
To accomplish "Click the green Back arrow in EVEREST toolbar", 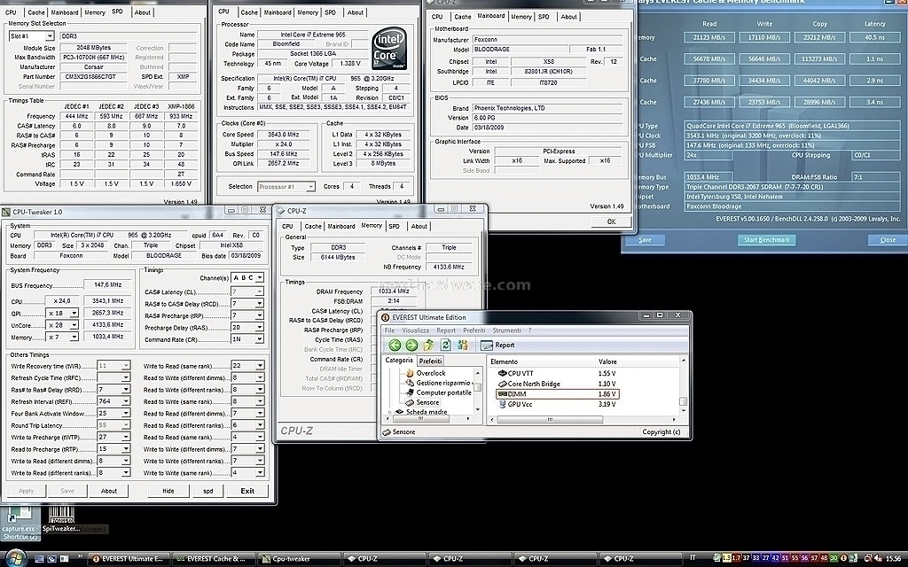I will [395, 346].
